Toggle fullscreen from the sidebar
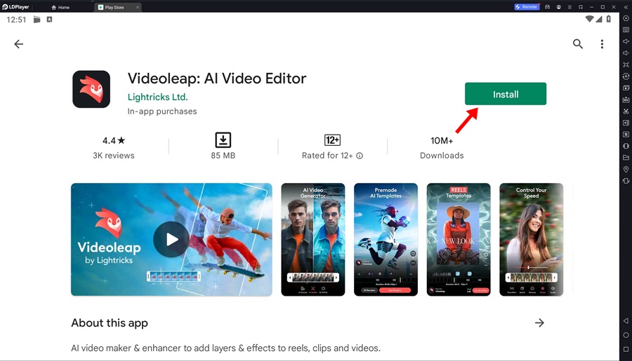This screenshot has width=632, height=361. [626, 64]
